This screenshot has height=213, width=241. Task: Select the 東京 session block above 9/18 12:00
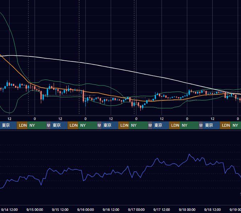tap(212, 125)
